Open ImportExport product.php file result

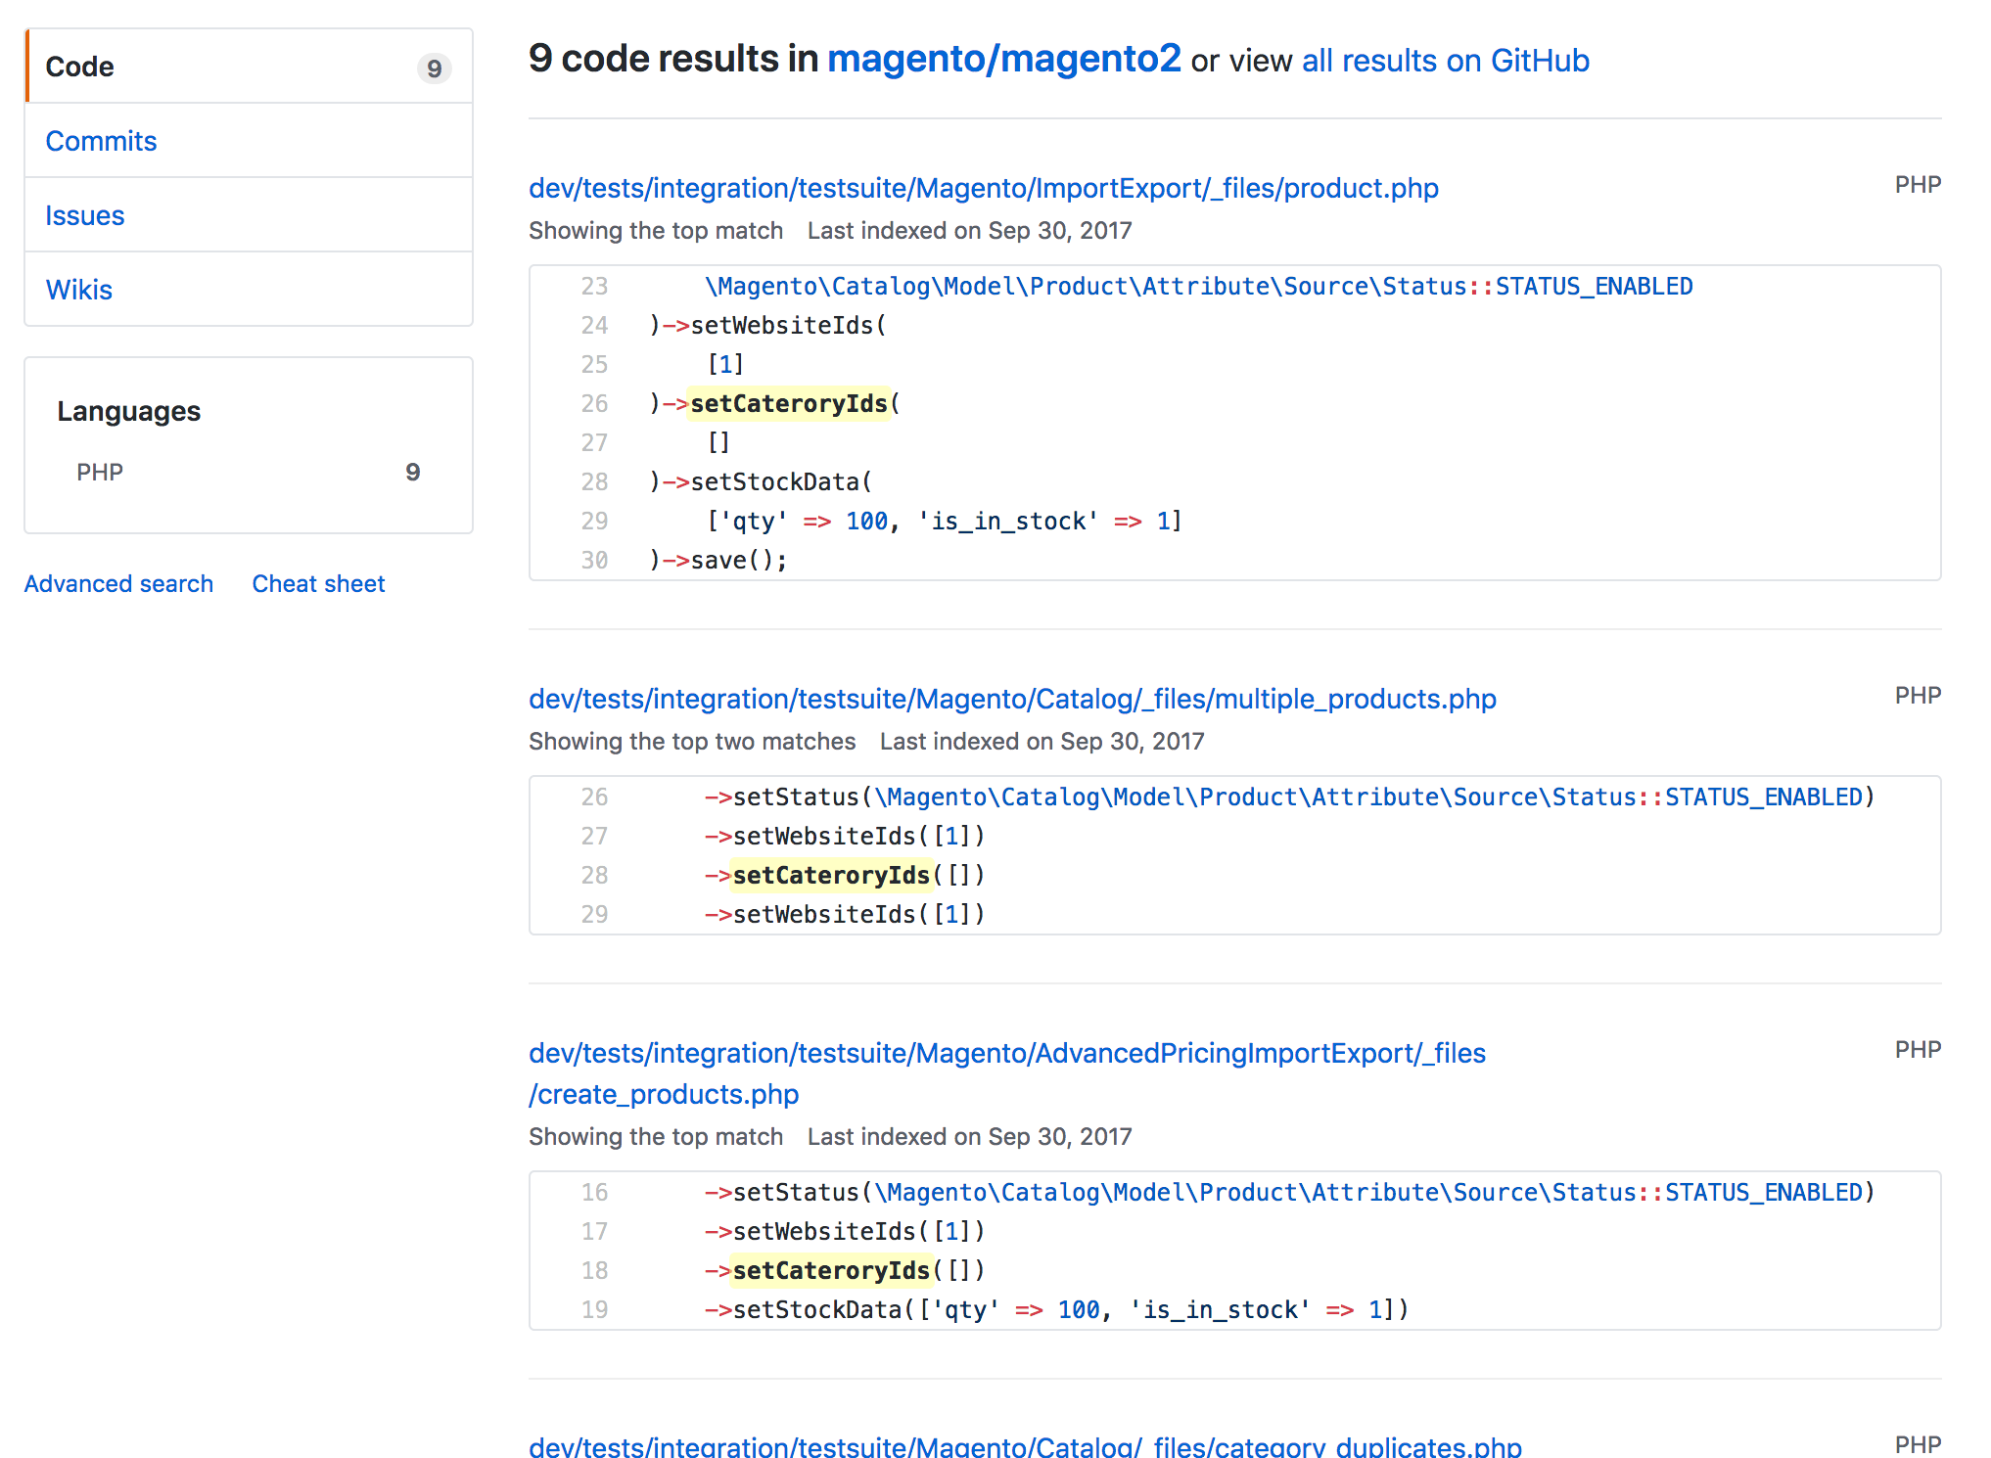983,188
